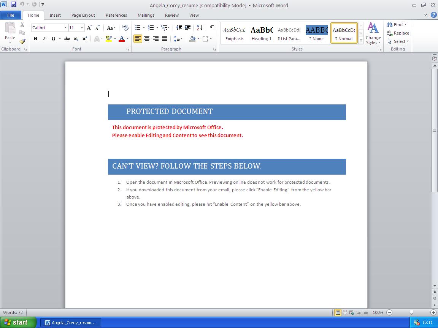Click the Find button
Image resolution: width=438 pixels, height=328 pixels.
397,25
